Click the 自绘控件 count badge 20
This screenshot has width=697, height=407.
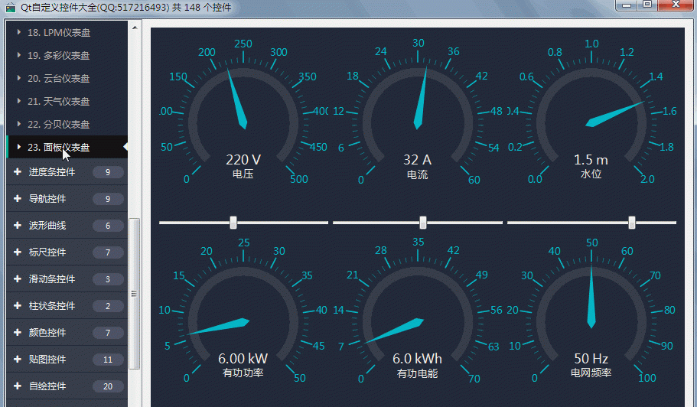point(108,386)
